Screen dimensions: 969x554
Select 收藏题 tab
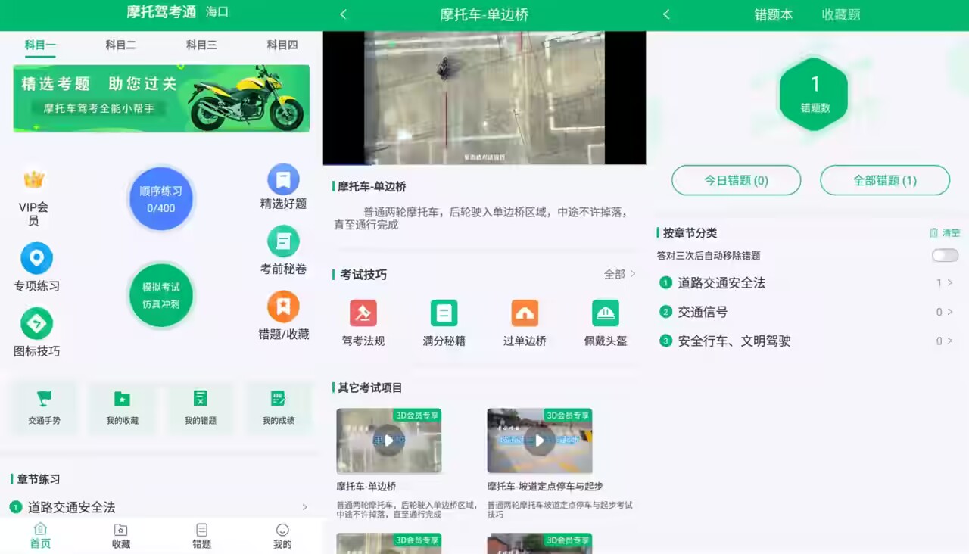point(841,14)
